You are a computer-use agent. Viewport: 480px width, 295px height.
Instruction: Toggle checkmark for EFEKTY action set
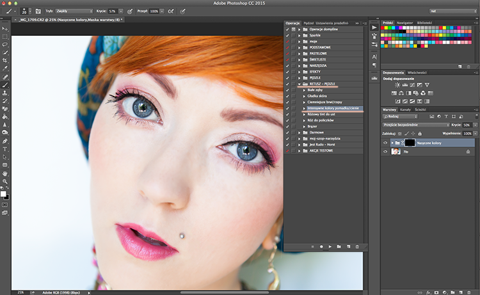[x=287, y=72]
